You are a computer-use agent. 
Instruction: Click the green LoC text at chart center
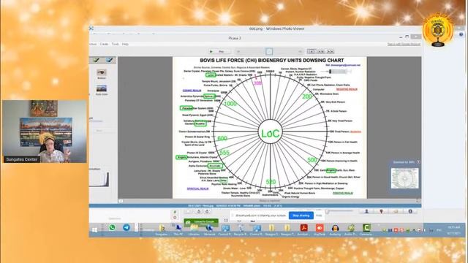270,133
